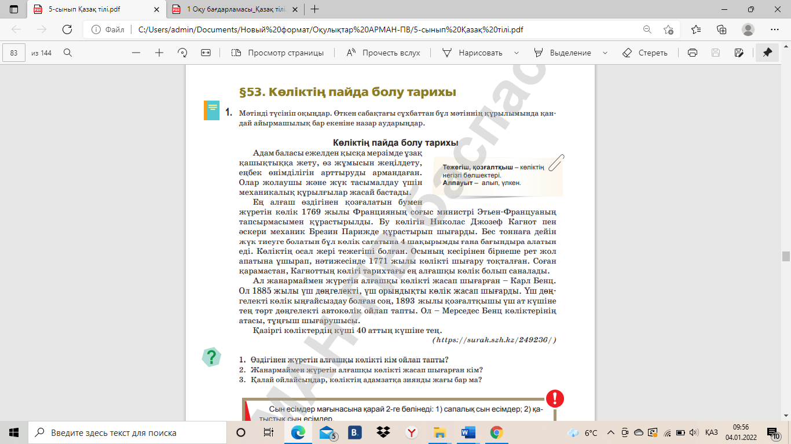Expand the Нарисовать pen options arrow
791x444 pixels.
click(x=515, y=53)
